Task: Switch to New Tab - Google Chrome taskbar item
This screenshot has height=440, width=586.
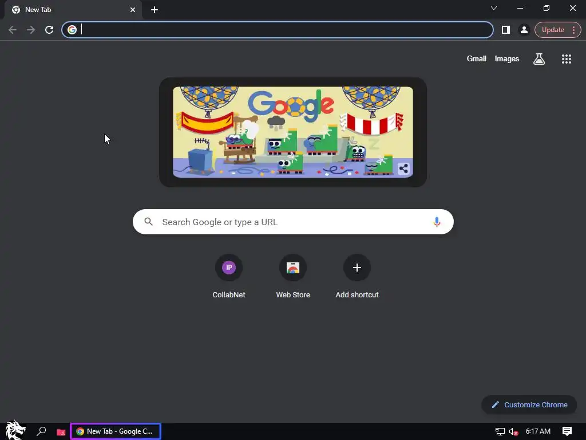Action: 116,431
